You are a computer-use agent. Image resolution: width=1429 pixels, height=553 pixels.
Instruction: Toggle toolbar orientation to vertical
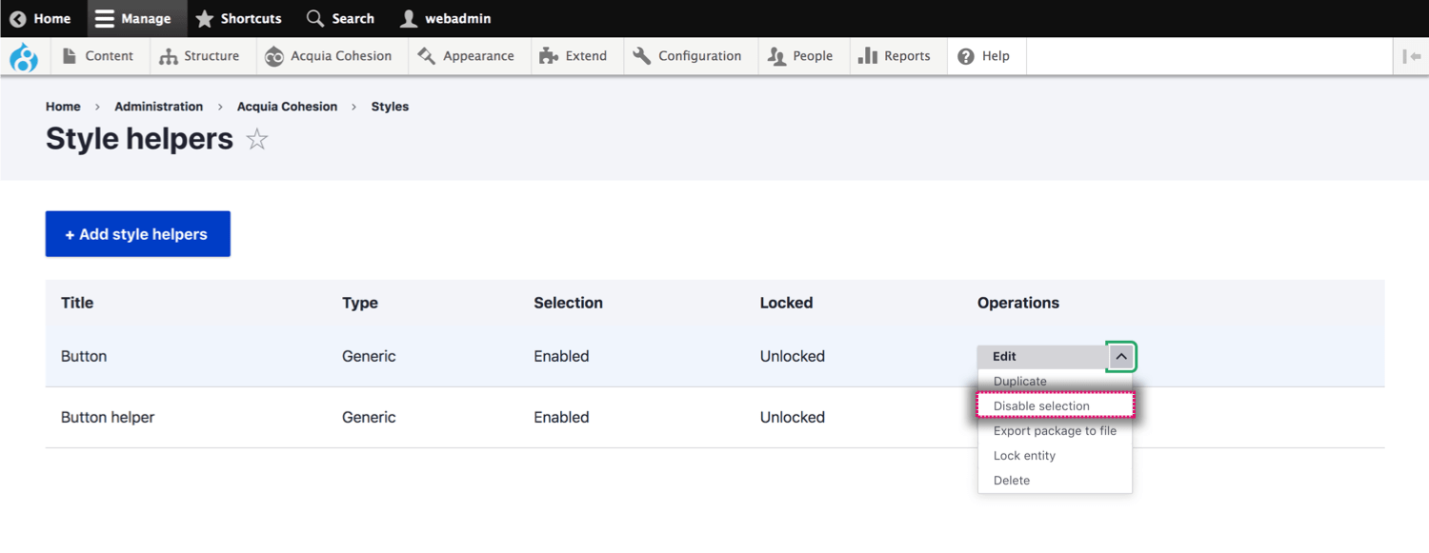(1412, 56)
